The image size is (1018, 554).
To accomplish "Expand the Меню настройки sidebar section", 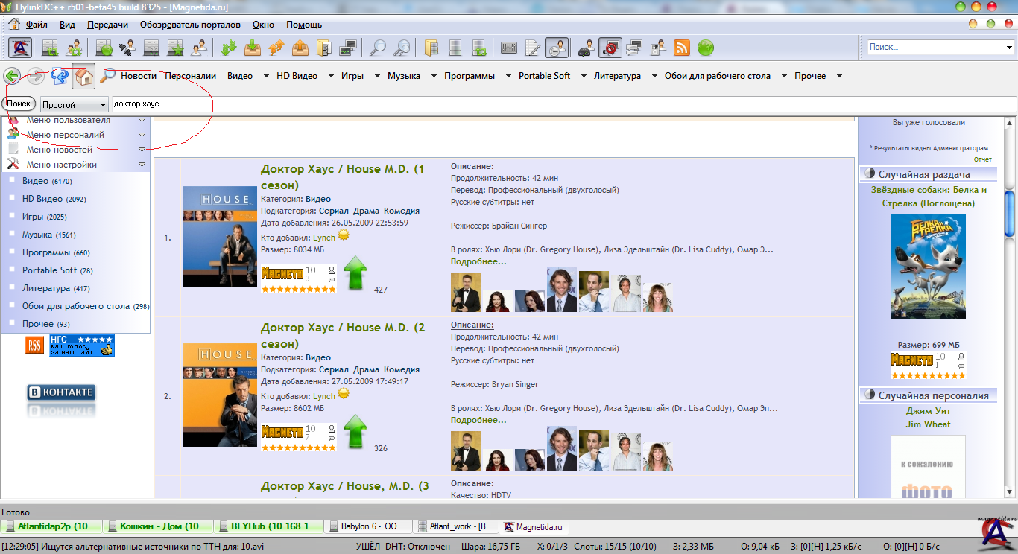I will (x=142, y=165).
